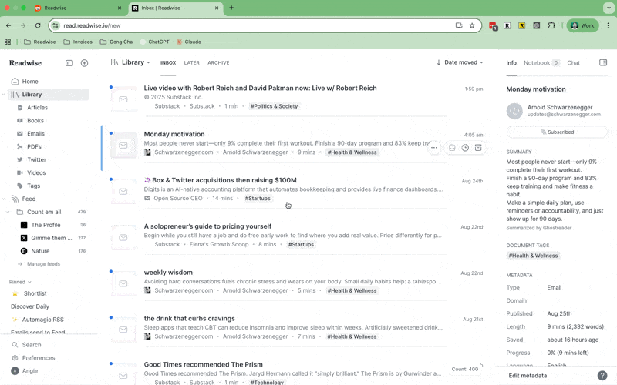Open The Profile feed
Screen dimensions: 617x385
(x=46, y=225)
